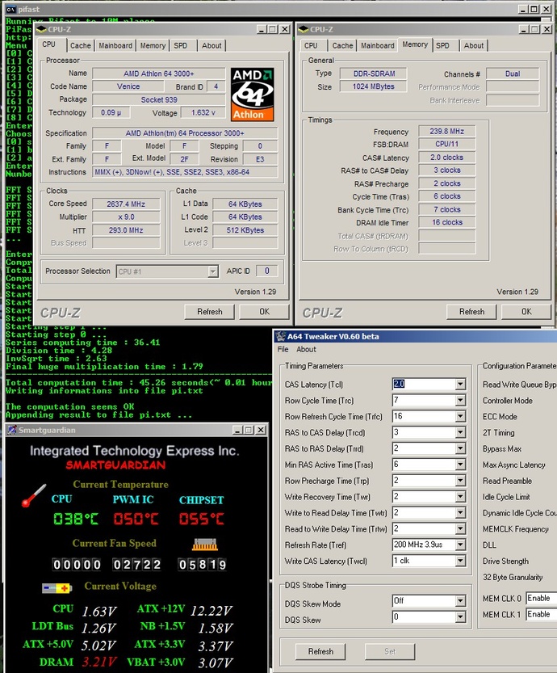The image size is (557, 673).
Task: Close the pifast console window
Action: pos(547,9)
